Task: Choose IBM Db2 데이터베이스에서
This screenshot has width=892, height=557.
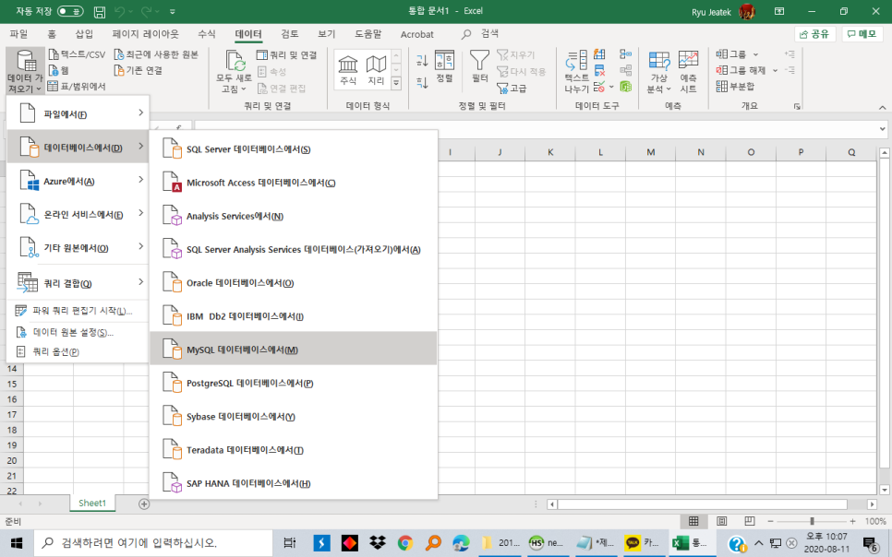Action: pyautogui.click(x=294, y=316)
